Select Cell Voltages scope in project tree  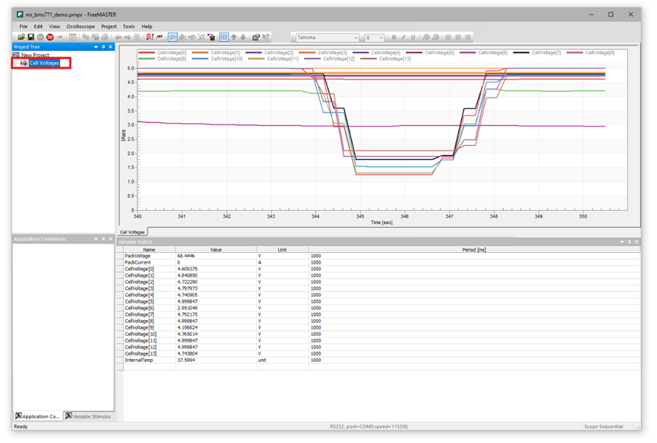click(44, 63)
